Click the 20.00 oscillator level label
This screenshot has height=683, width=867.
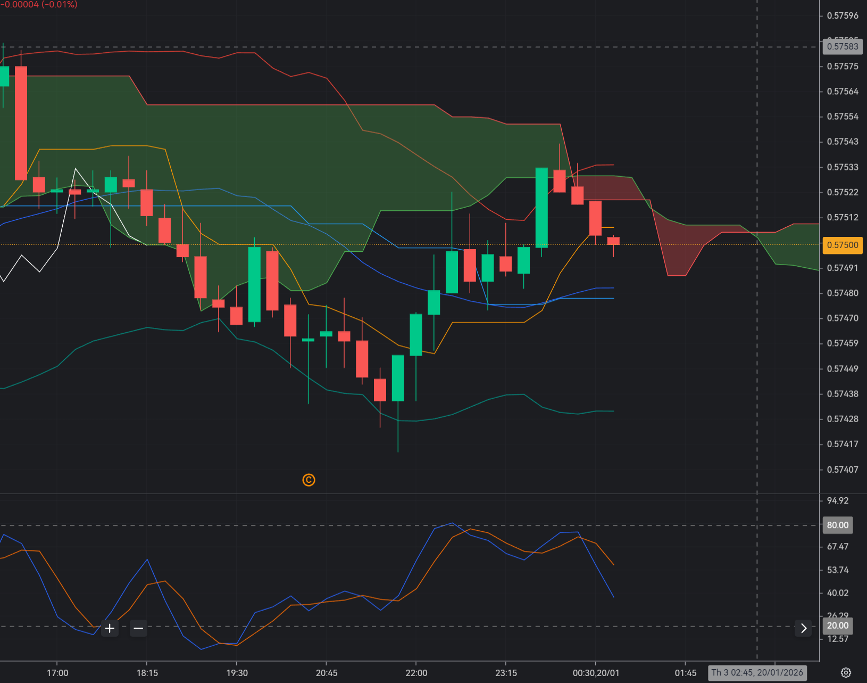point(838,626)
